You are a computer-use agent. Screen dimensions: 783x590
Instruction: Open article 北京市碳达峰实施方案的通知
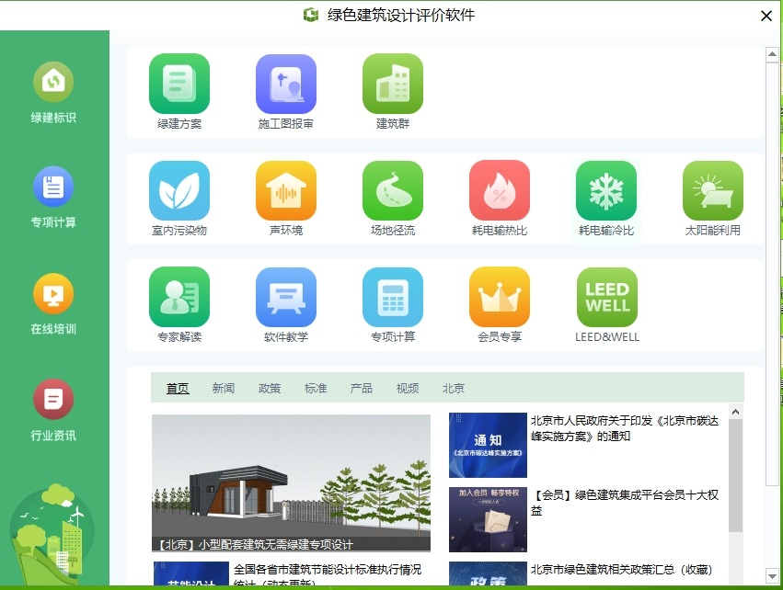pos(624,428)
